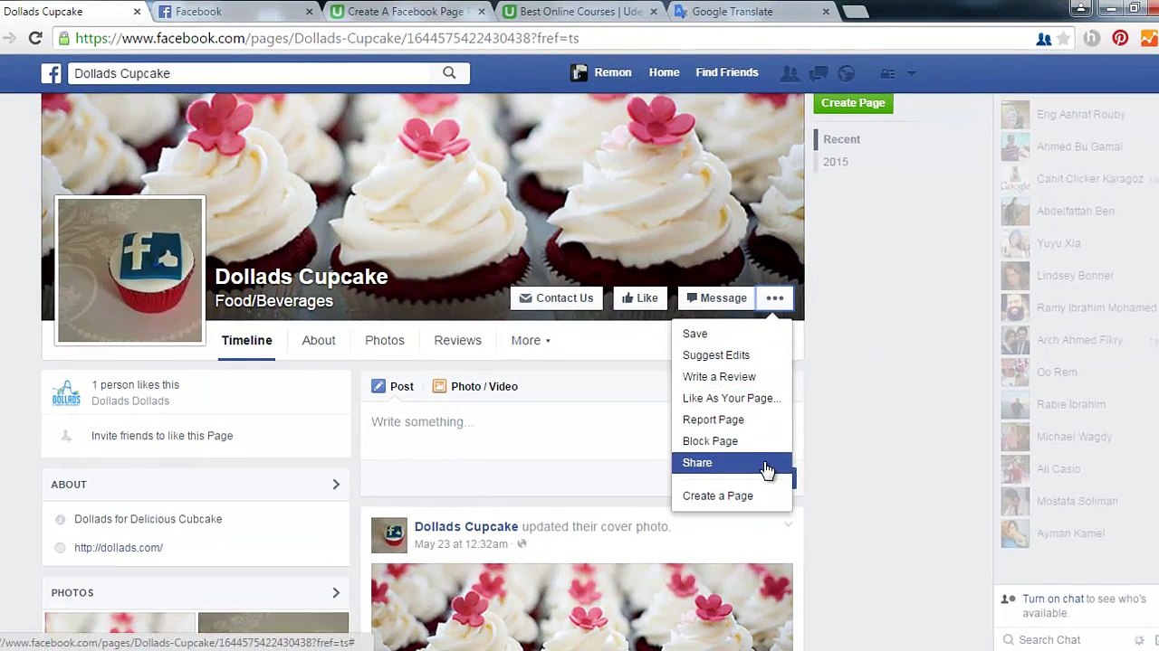Image resolution: width=1159 pixels, height=651 pixels.
Task: Switch to the Google Translate tab
Action: pyautogui.click(x=752, y=12)
